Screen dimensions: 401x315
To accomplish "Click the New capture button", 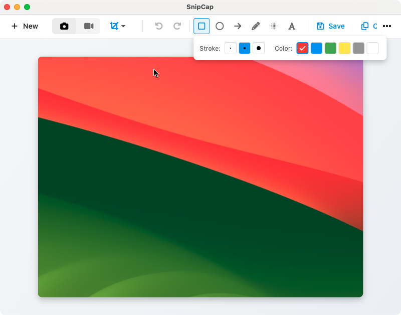I will [25, 26].
